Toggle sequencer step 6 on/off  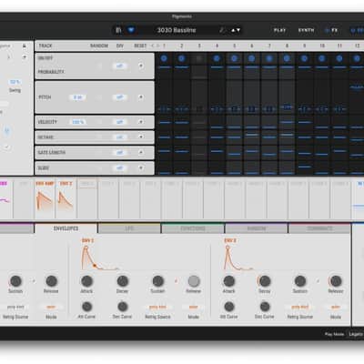point(251,58)
